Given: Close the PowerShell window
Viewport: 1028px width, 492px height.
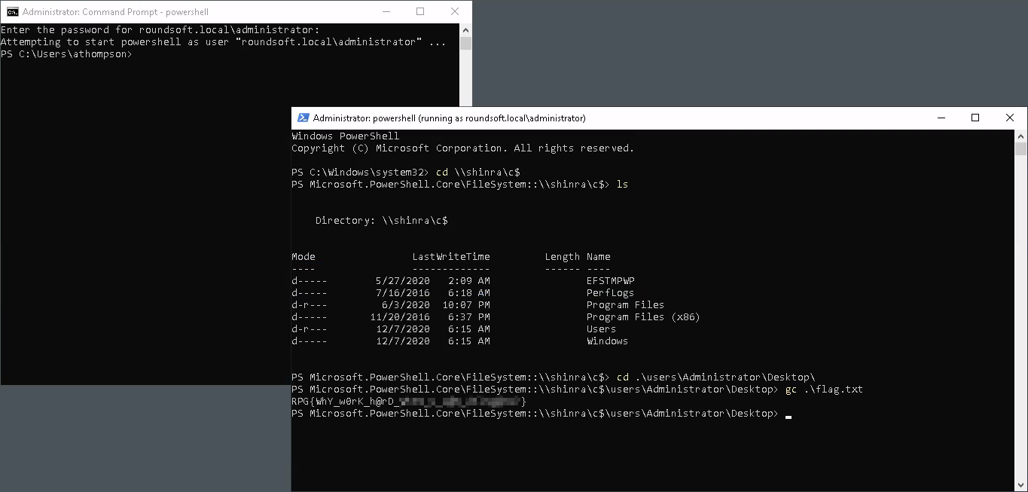Looking at the screenshot, I should 1010,118.
